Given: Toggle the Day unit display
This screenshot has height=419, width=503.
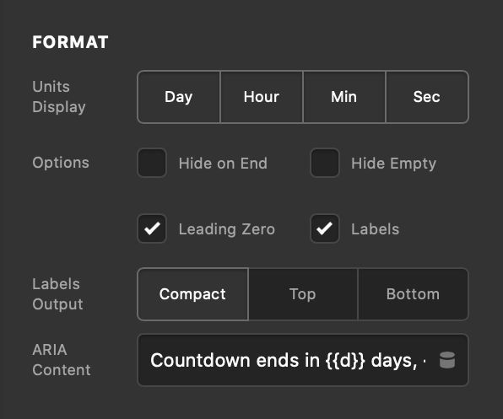Looking at the screenshot, I should point(179,97).
